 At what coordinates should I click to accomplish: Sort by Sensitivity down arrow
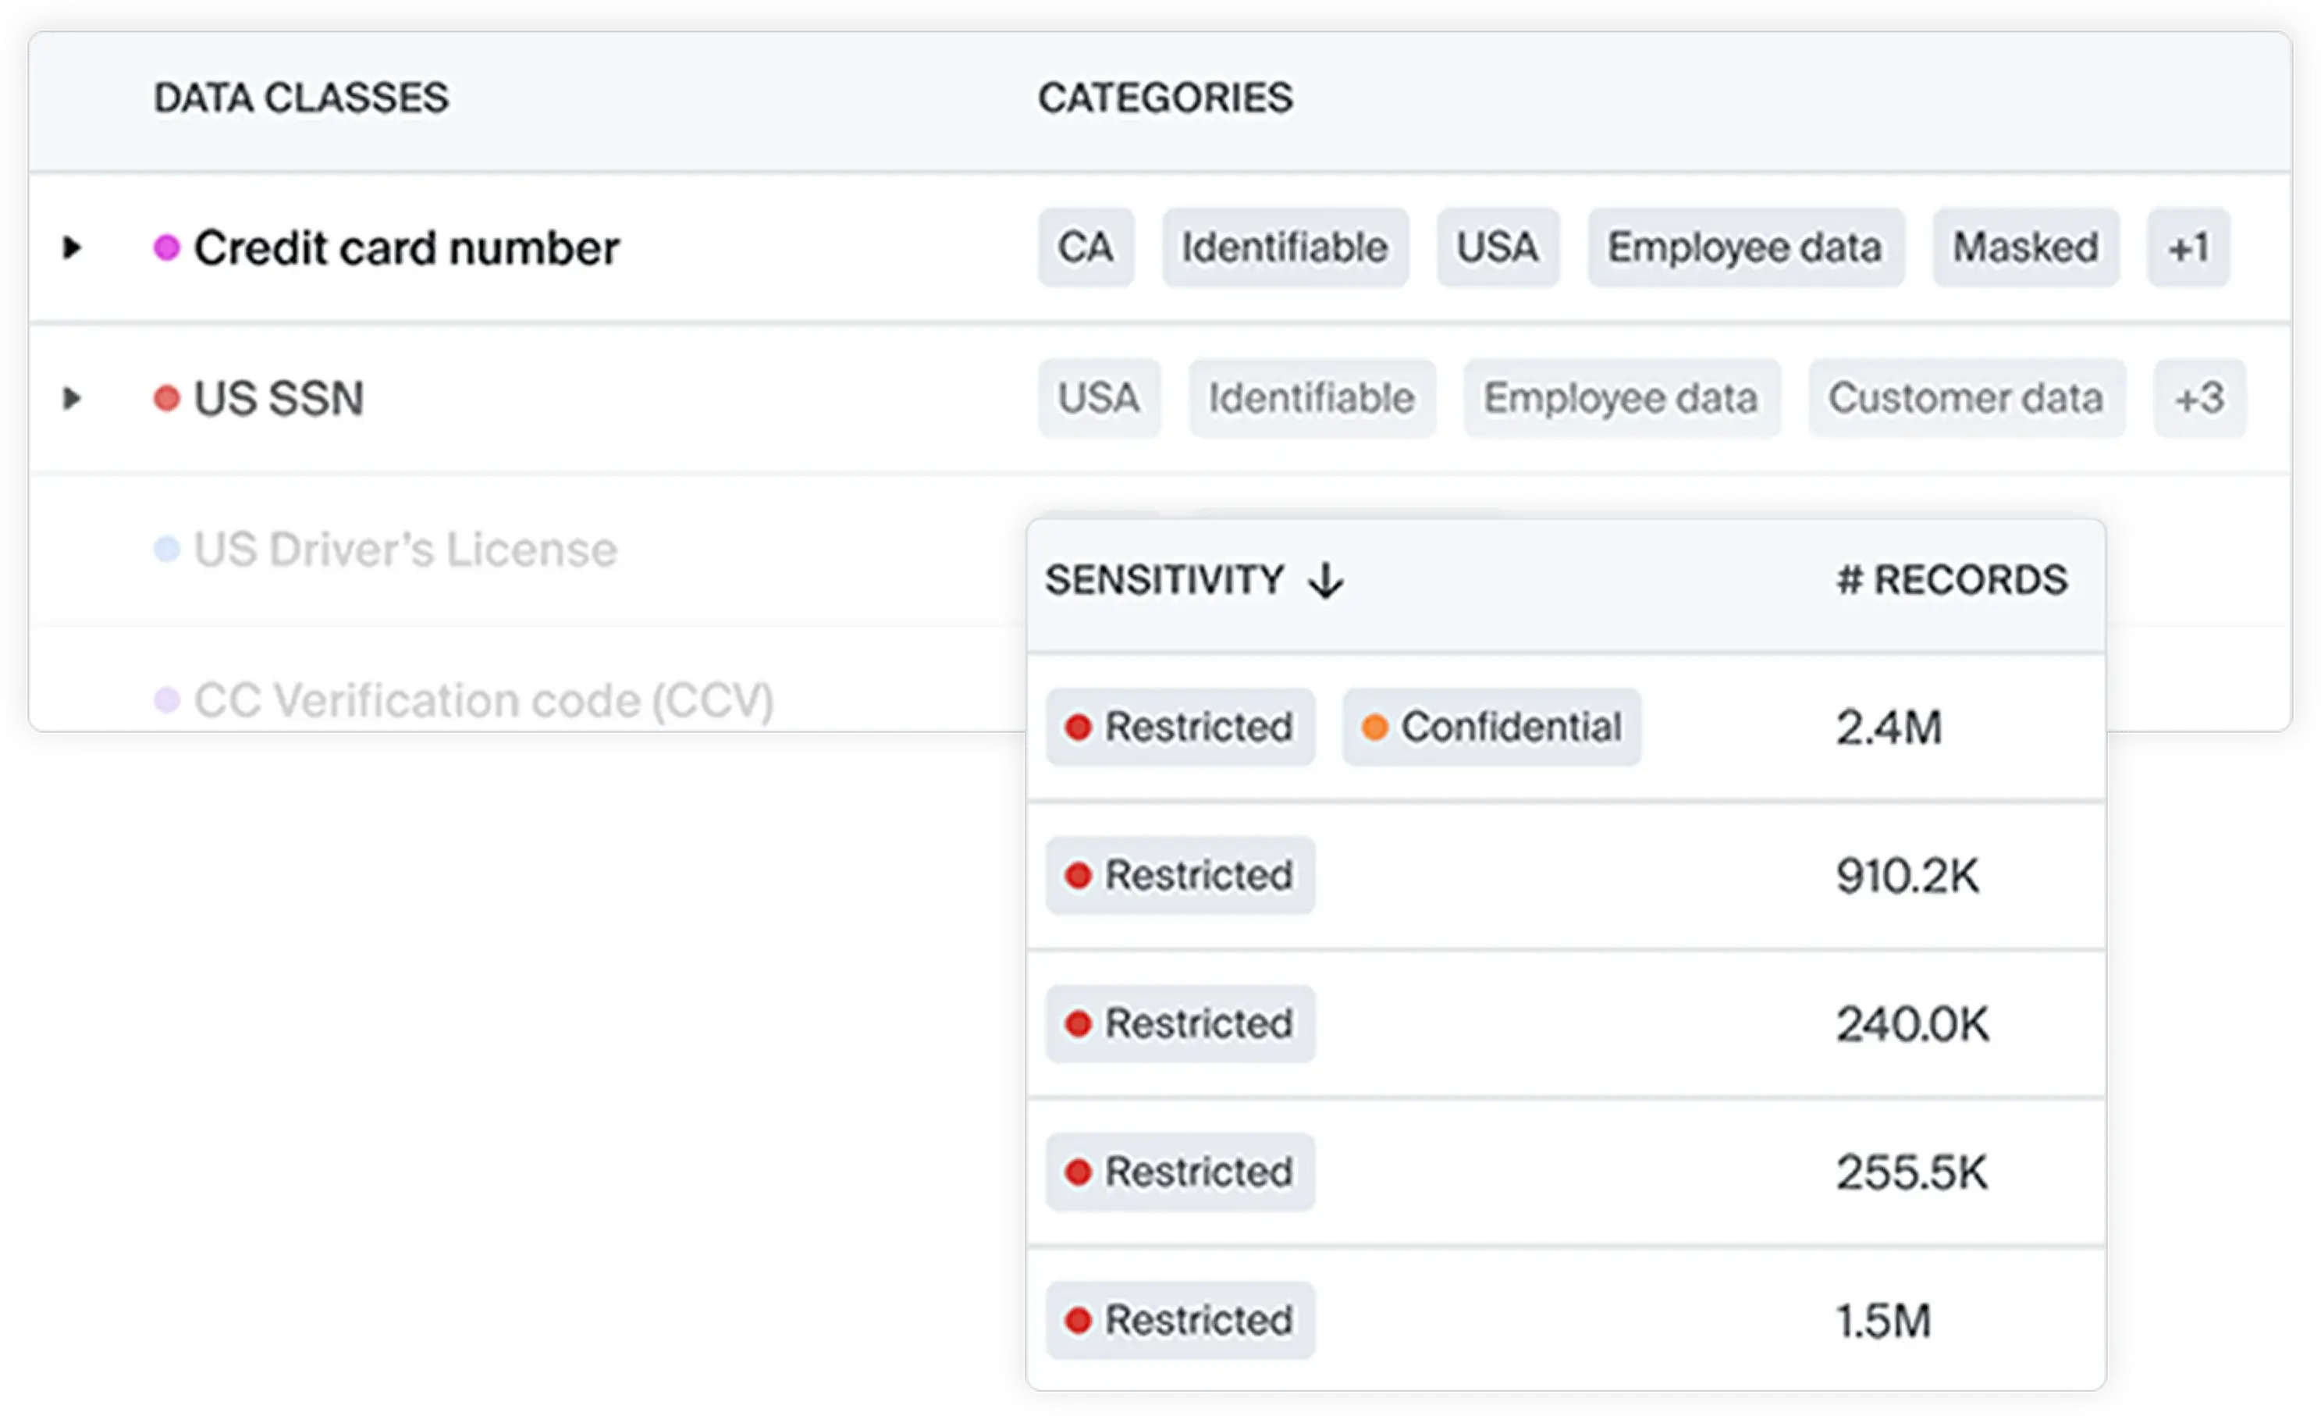tap(1325, 580)
